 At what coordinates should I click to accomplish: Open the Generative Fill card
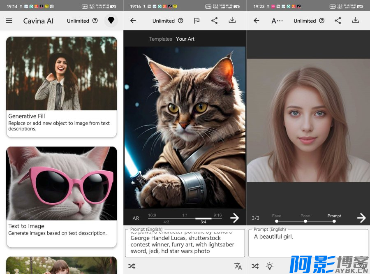tap(62, 87)
